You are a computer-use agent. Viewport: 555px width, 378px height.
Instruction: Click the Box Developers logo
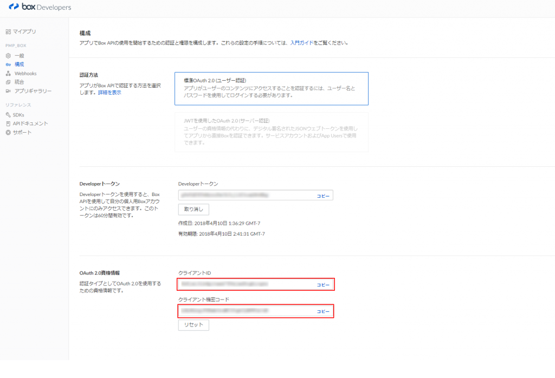coord(40,6)
